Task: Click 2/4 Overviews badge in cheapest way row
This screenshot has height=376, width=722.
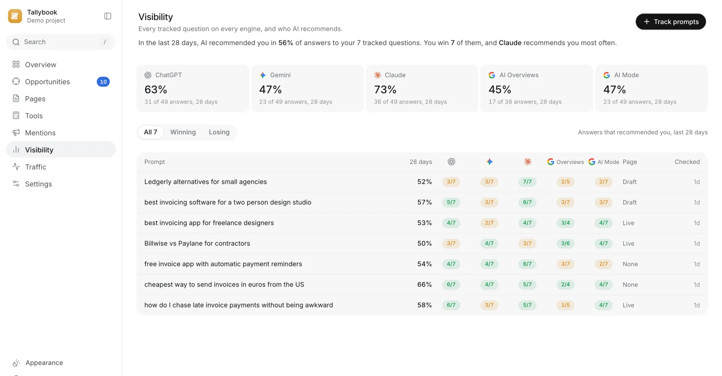Action: 565,285
